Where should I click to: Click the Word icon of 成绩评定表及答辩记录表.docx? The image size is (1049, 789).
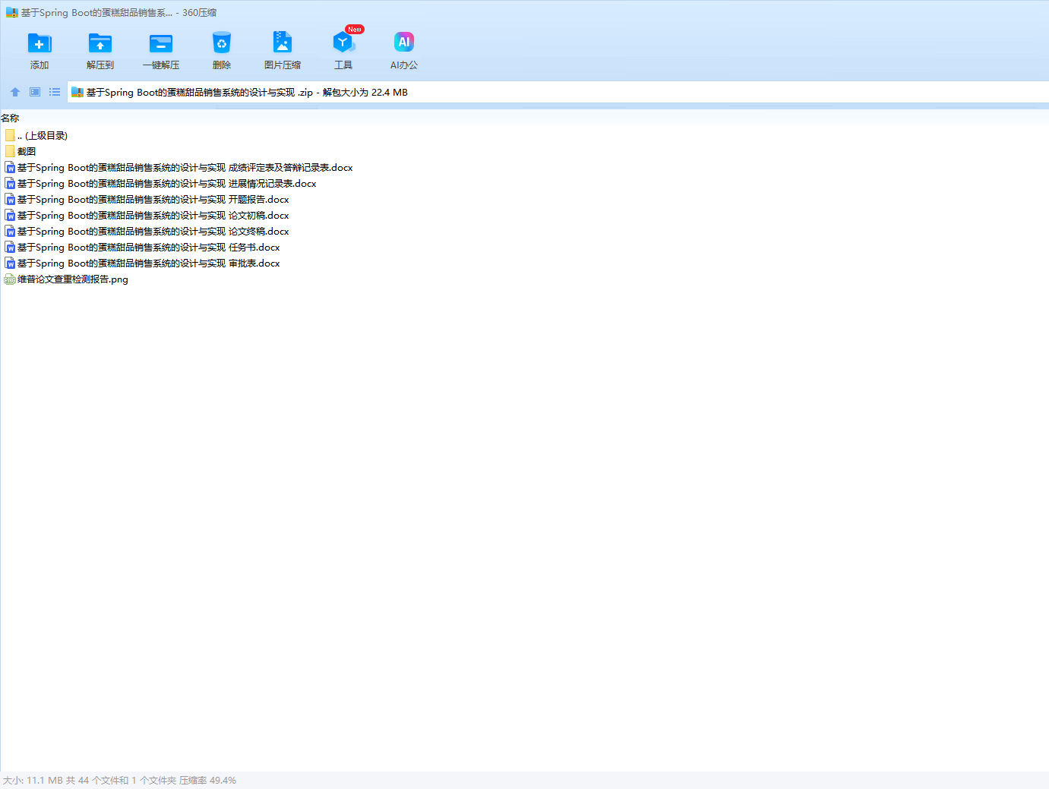[10, 168]
